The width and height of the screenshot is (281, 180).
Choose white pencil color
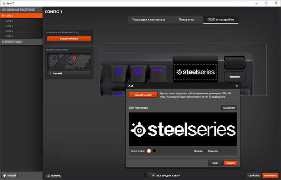tap(149, 151)
